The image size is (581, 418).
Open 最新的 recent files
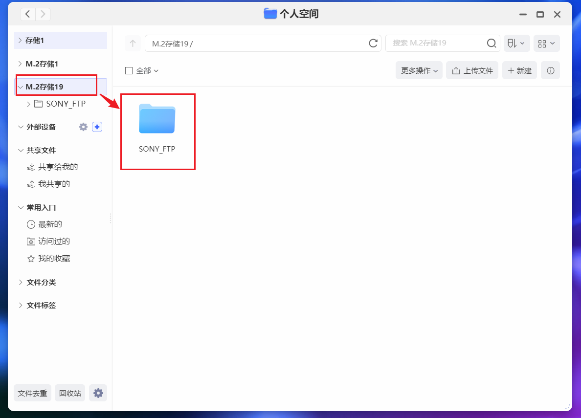pyautogui.click(x=50, y=224)
